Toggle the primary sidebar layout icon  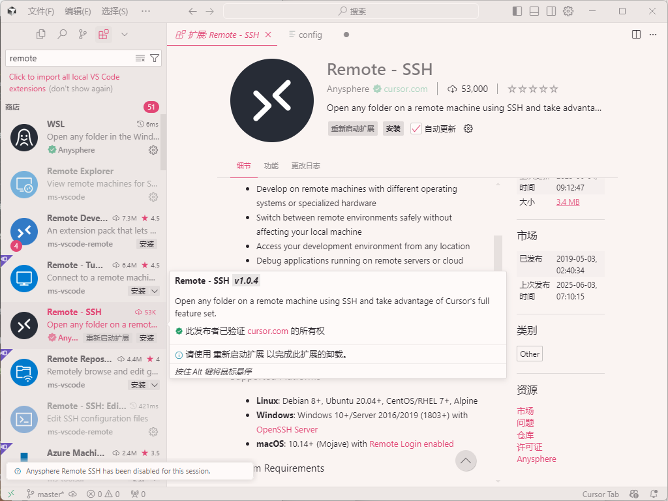point(517,11)
